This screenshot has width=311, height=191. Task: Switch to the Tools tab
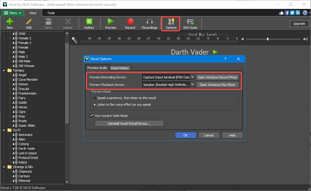(x=51, y=13)
